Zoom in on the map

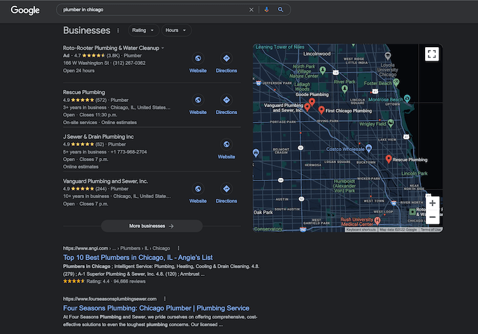click(x=432, y=203)
